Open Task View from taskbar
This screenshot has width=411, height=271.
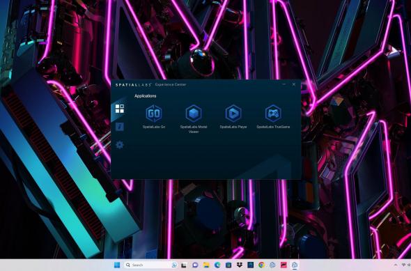tap(184, 265)
